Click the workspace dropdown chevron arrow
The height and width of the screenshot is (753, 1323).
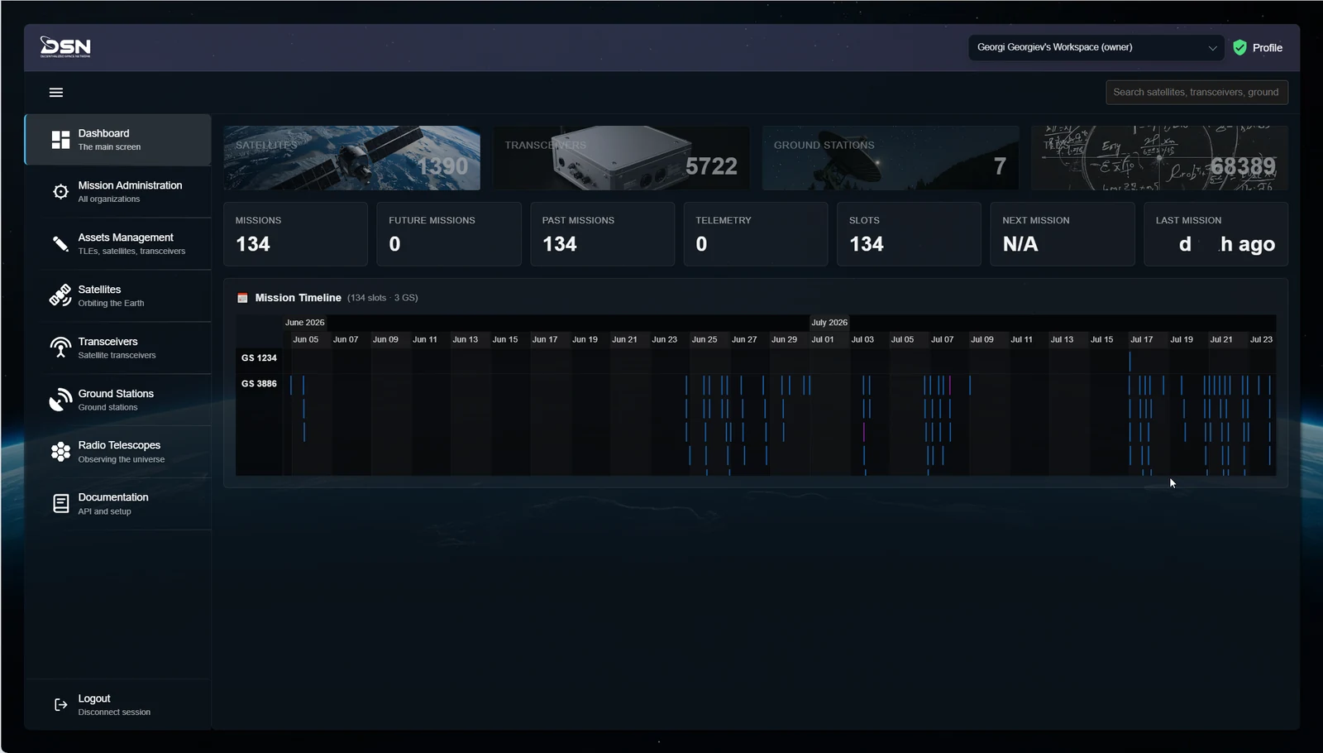[1212, 48]
